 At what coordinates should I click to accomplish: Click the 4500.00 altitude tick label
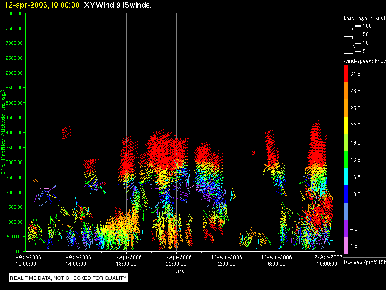[x=14, y=118]
